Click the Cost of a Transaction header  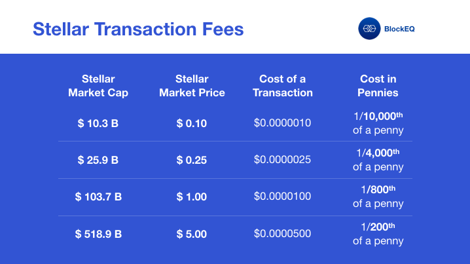[x=283, y=86]
